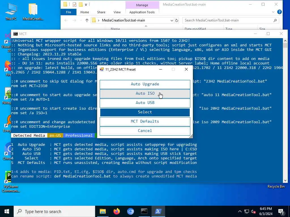Screen dimensions: 290x217
Task: Select the Manage contextual tab
Action: pos(142,5)
